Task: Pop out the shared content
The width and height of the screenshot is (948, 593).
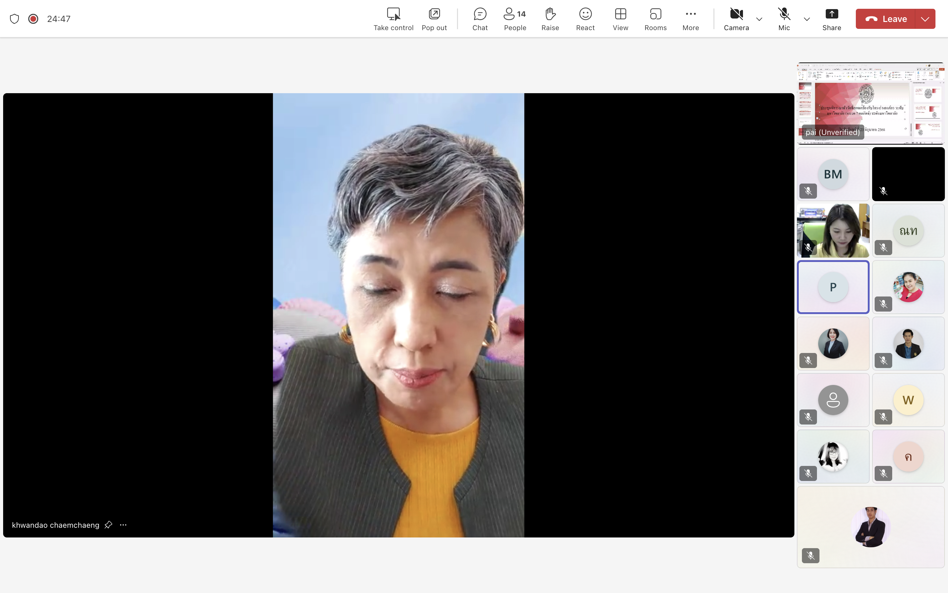Action: [434, 19]
